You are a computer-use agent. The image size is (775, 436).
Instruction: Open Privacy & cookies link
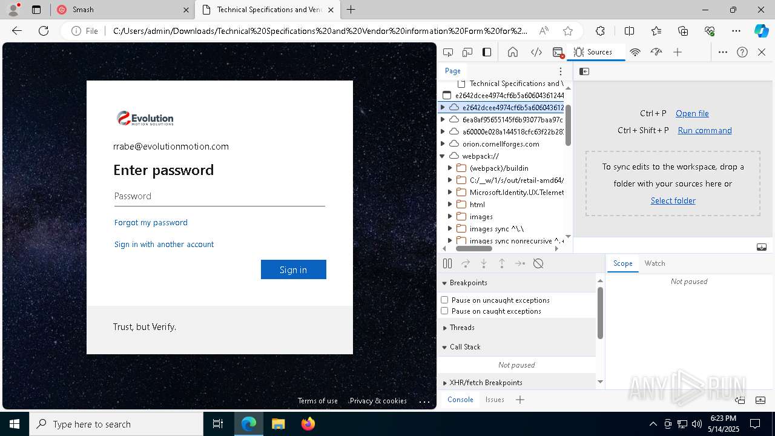point(378,401)
